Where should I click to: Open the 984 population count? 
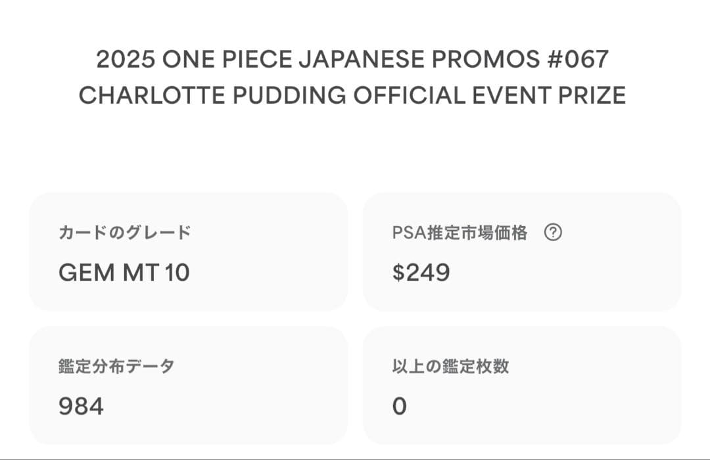coord(81,406)
